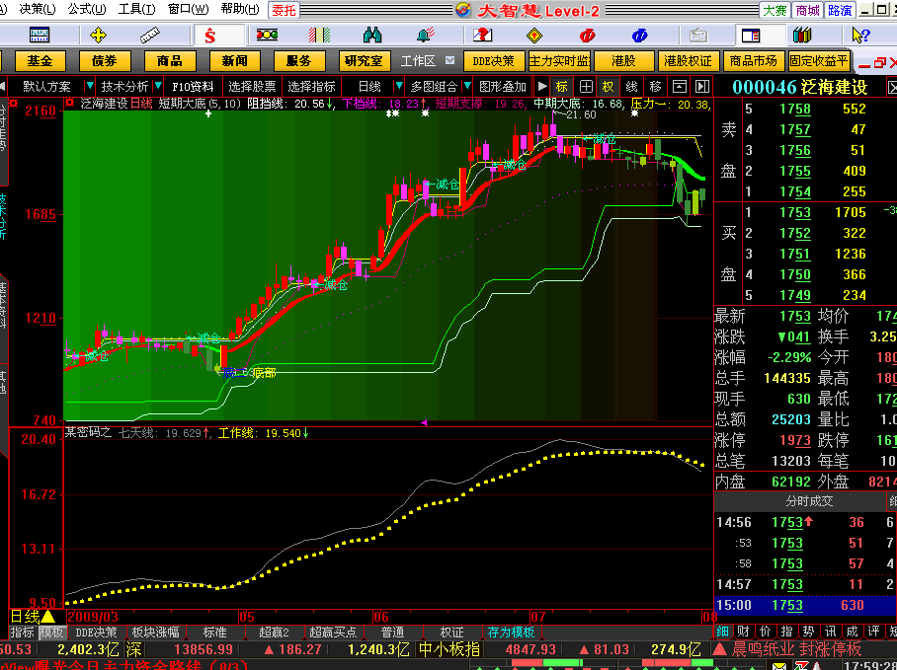Switch to the DDE决策 bottom tab
The width and height of the screenshot is (897, 670).
tap(96, 633)
